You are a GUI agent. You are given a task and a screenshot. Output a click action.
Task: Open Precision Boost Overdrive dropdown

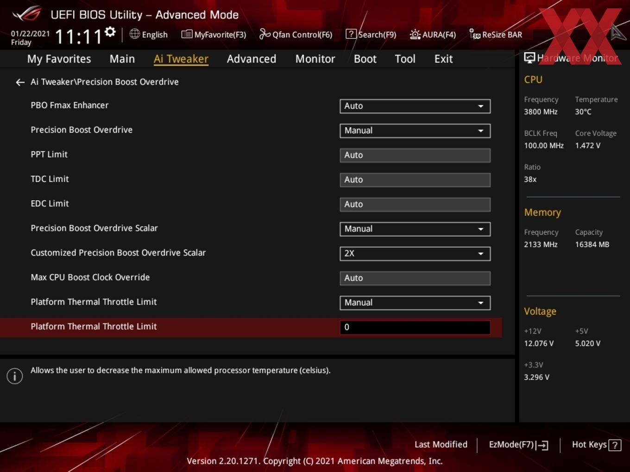(415, 130)
